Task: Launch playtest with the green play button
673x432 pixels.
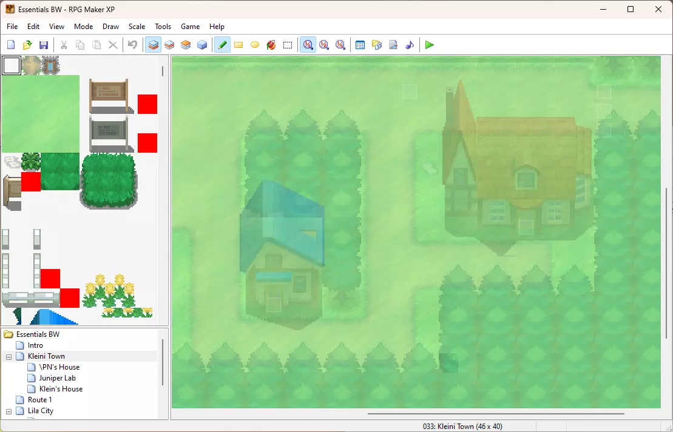Action: click(430, 45)
